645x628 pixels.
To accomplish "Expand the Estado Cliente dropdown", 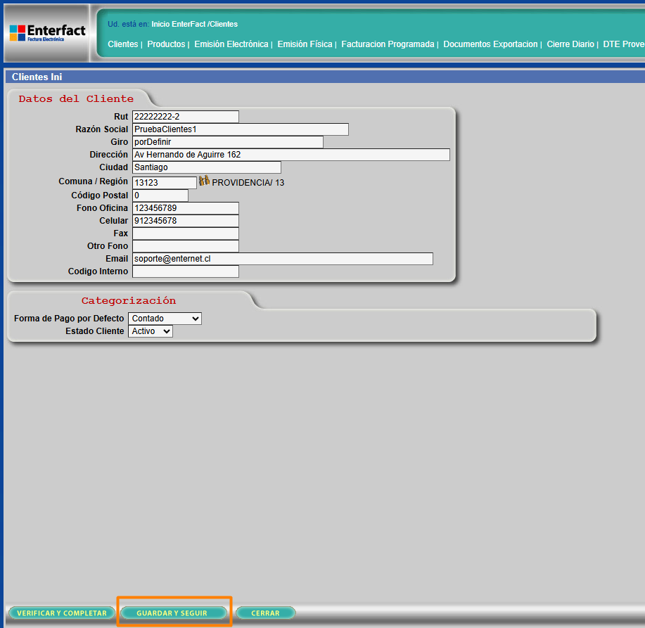I will click(x=150, y=331).
